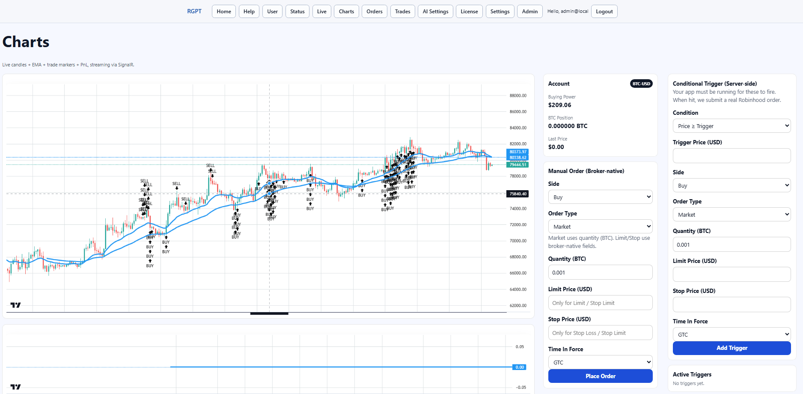Focus the trigger Limit Price (USD) field
Screen dimensions: 803x394
tap(732, 274)
